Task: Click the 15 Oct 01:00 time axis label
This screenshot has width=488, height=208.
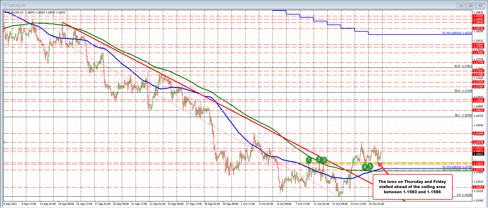Action: click(376, 204)
